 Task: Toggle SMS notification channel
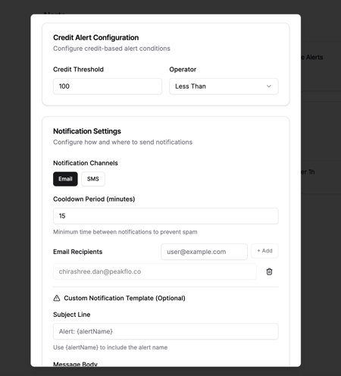click(93, 179)
